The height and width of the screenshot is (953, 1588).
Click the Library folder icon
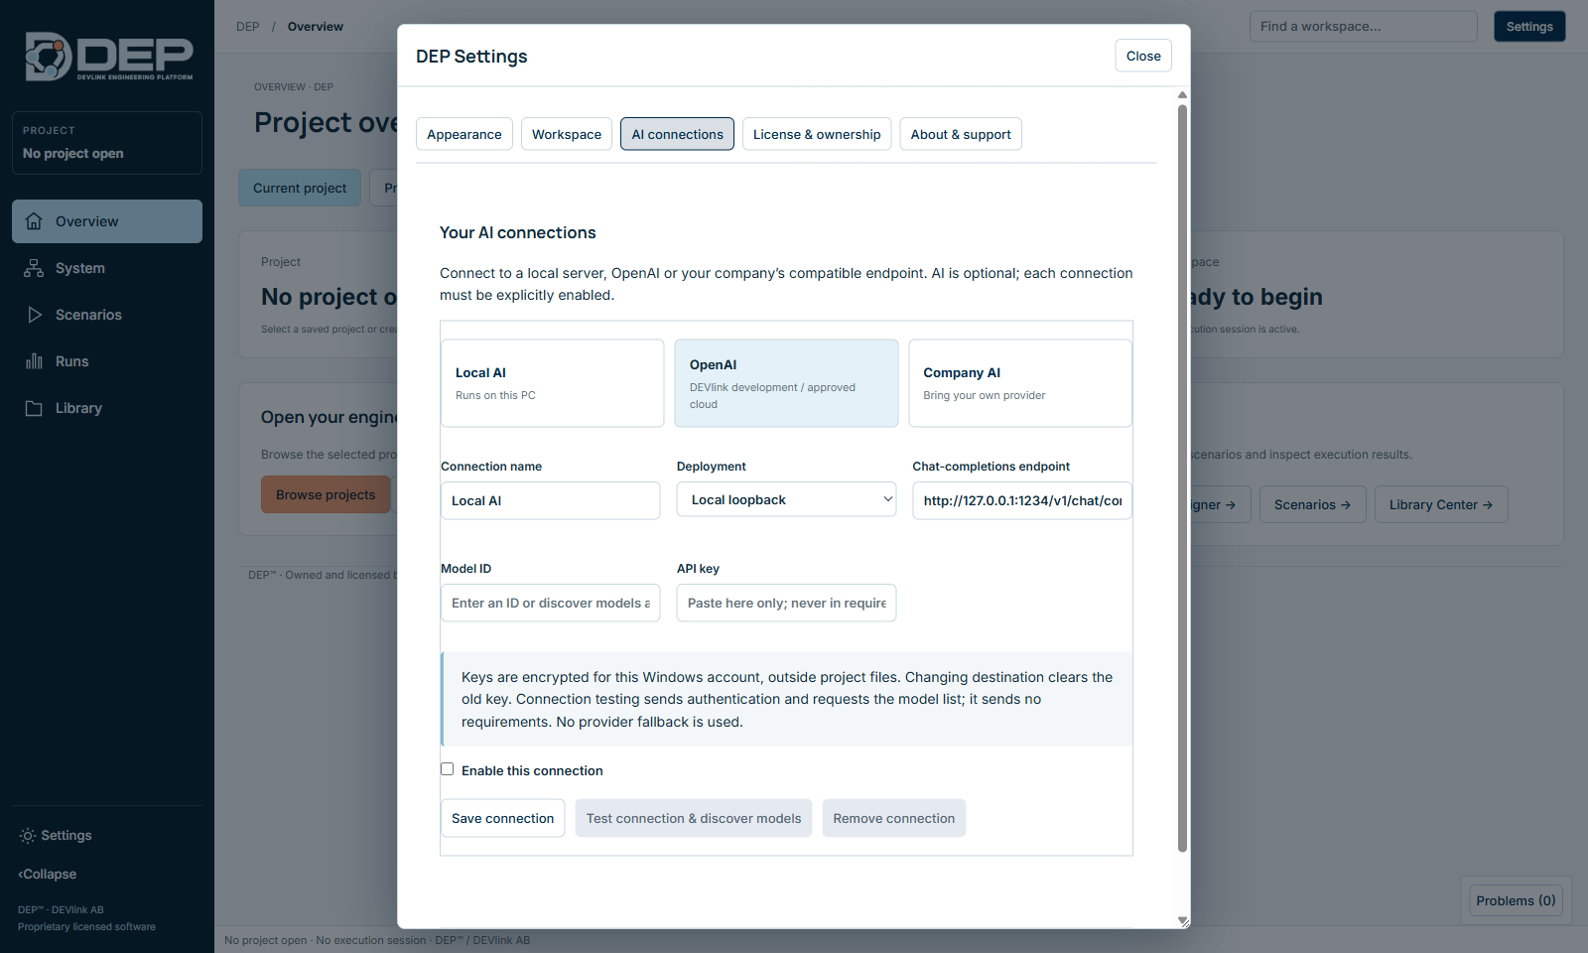pos(34,408)
